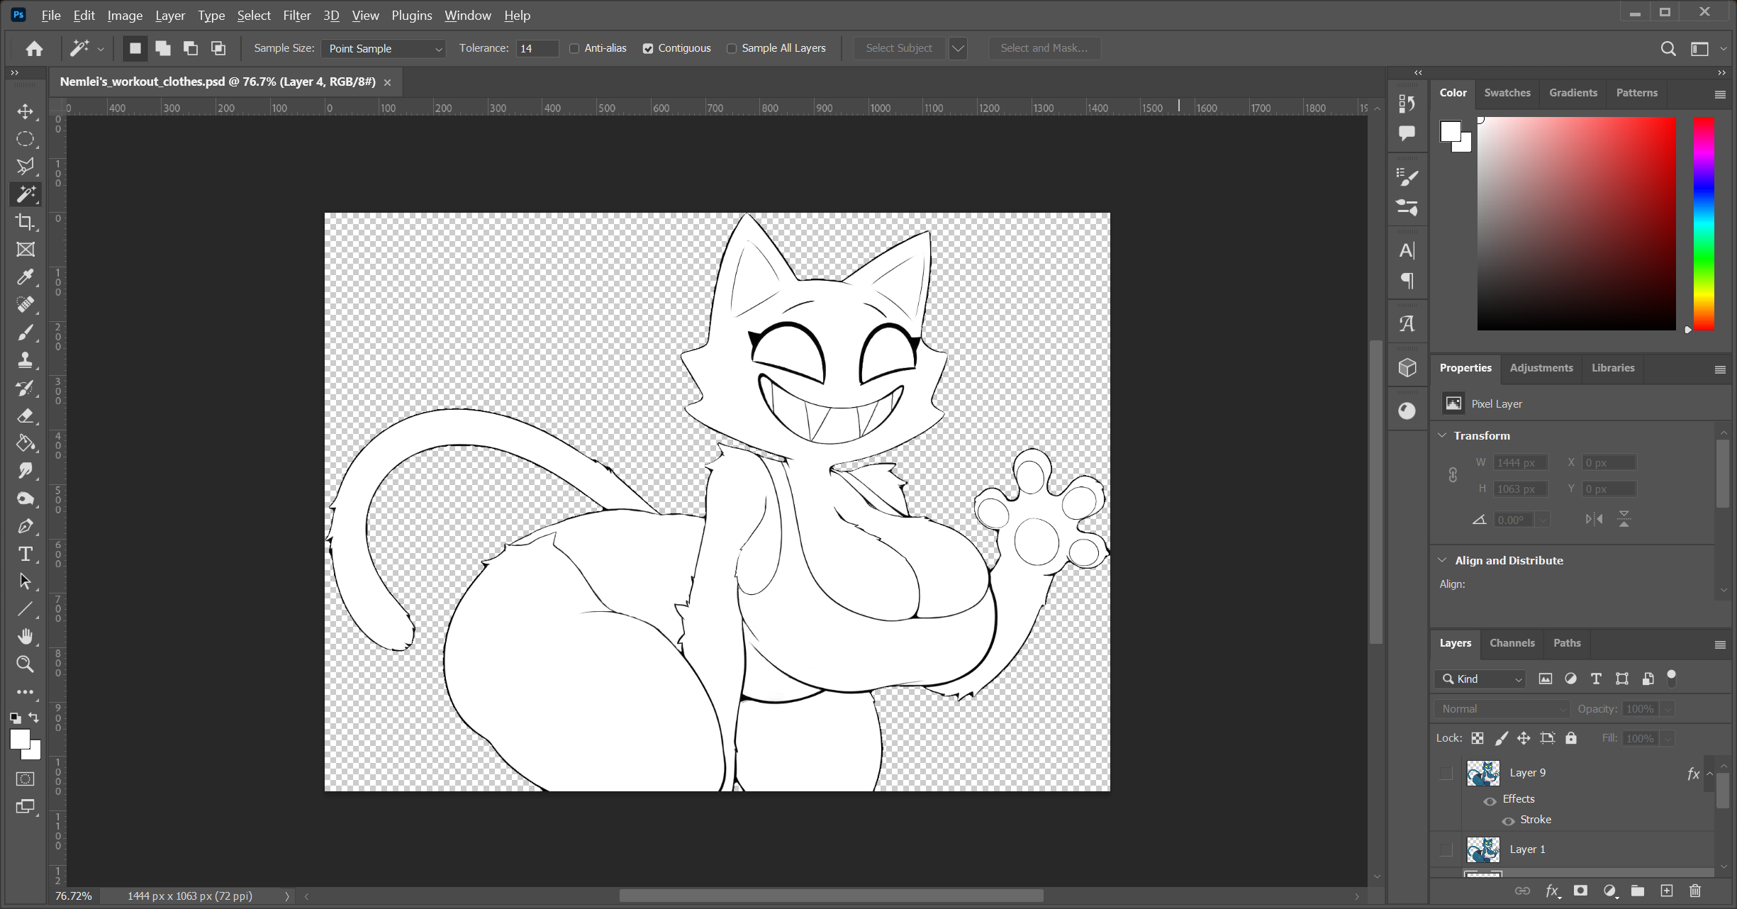Open the blend mode Normal dropdown
Viewport: 1737px width, 909px height.
tap(1503, 709)
